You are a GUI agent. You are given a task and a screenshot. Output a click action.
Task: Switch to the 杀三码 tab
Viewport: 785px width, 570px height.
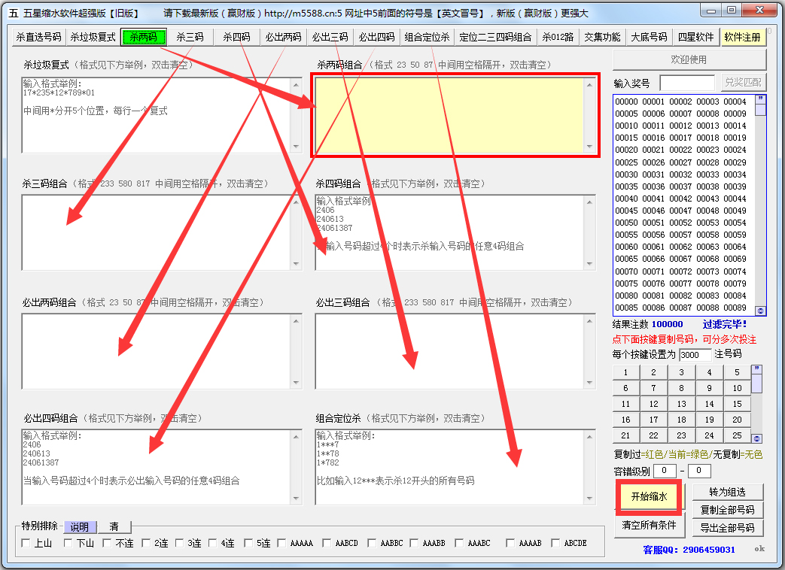190,37
